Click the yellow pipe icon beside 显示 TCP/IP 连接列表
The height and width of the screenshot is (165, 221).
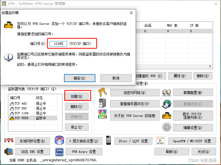click(166, 115)
